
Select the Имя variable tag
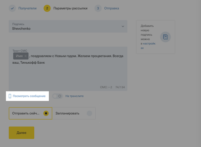19,56
